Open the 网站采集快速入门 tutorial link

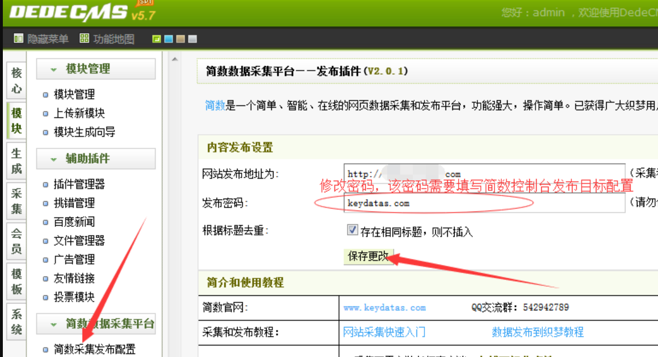[384, 332]
